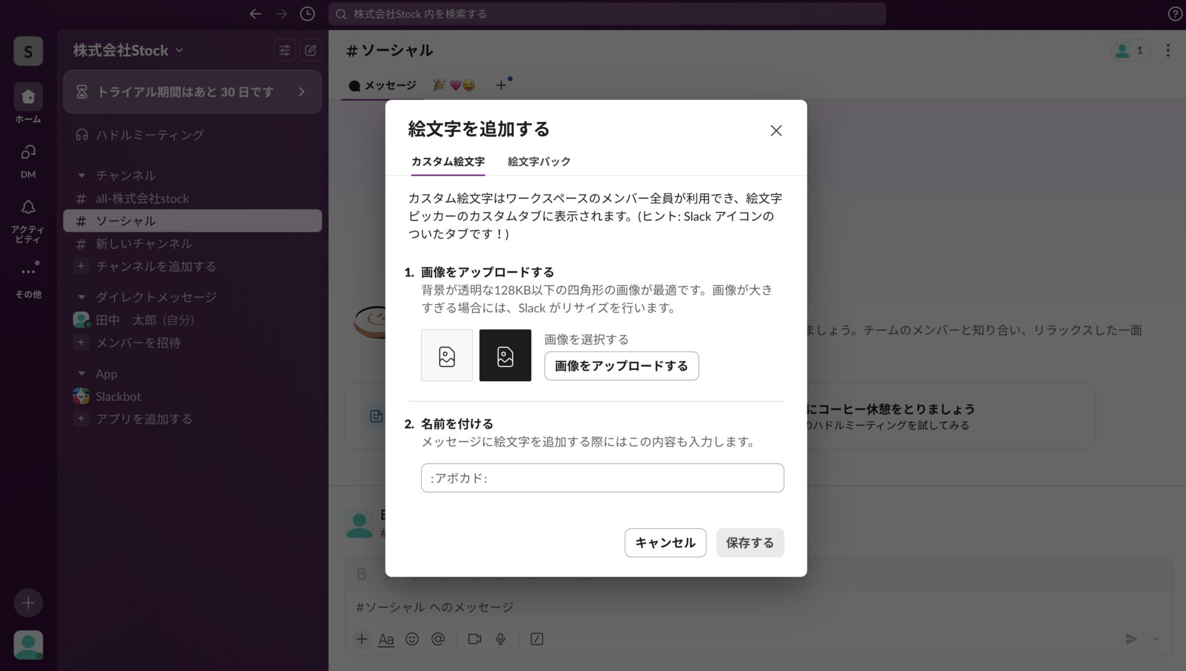Viewport: 1186px width, 671px height.
Task: Expand the 株式会社Stock workspace menu
Action: pos(126,50)
